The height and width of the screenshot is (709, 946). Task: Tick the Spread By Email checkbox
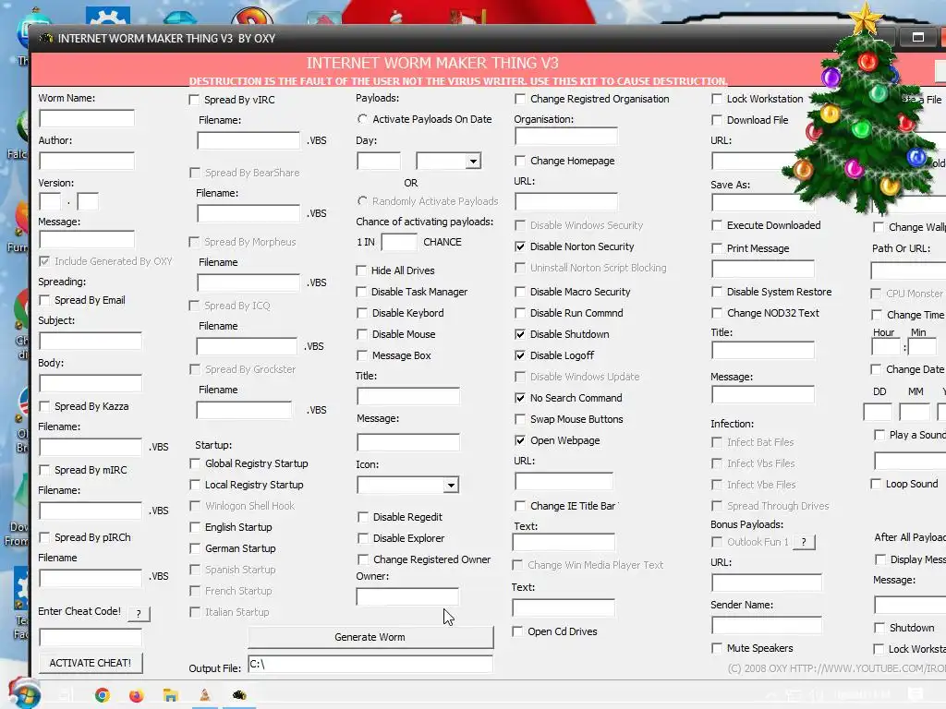pos(44,300)
